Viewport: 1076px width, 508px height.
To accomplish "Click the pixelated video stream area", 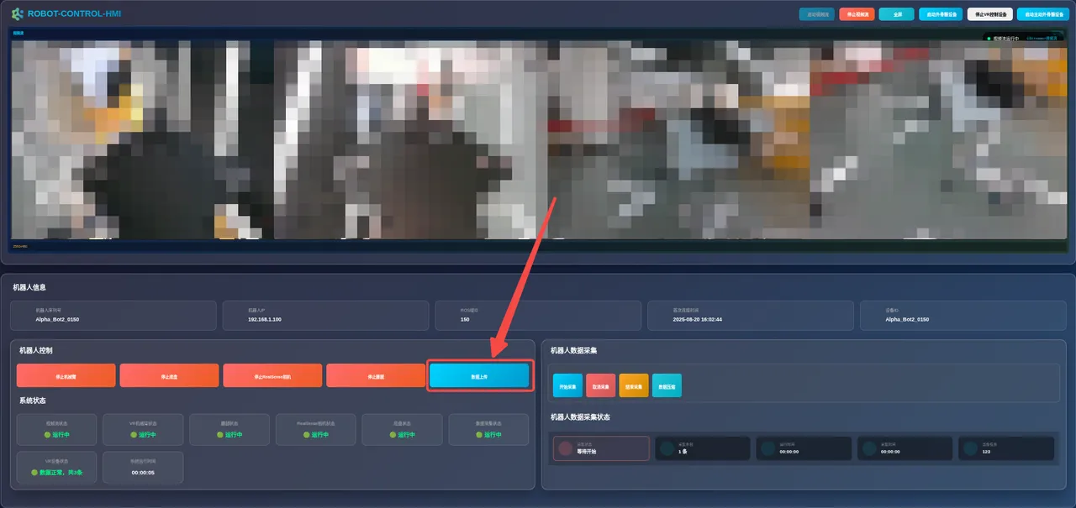I will click(537, 139).
